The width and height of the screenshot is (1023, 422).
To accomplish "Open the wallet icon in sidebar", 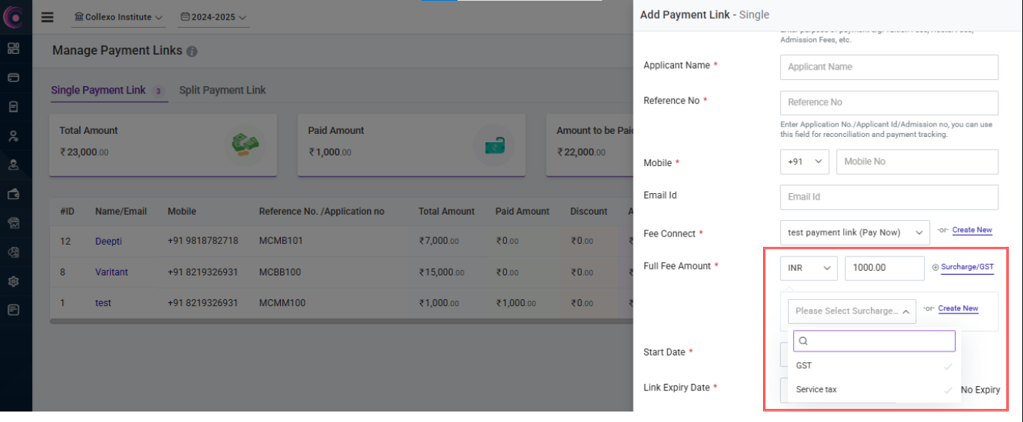I will click(x=13, y=194).
